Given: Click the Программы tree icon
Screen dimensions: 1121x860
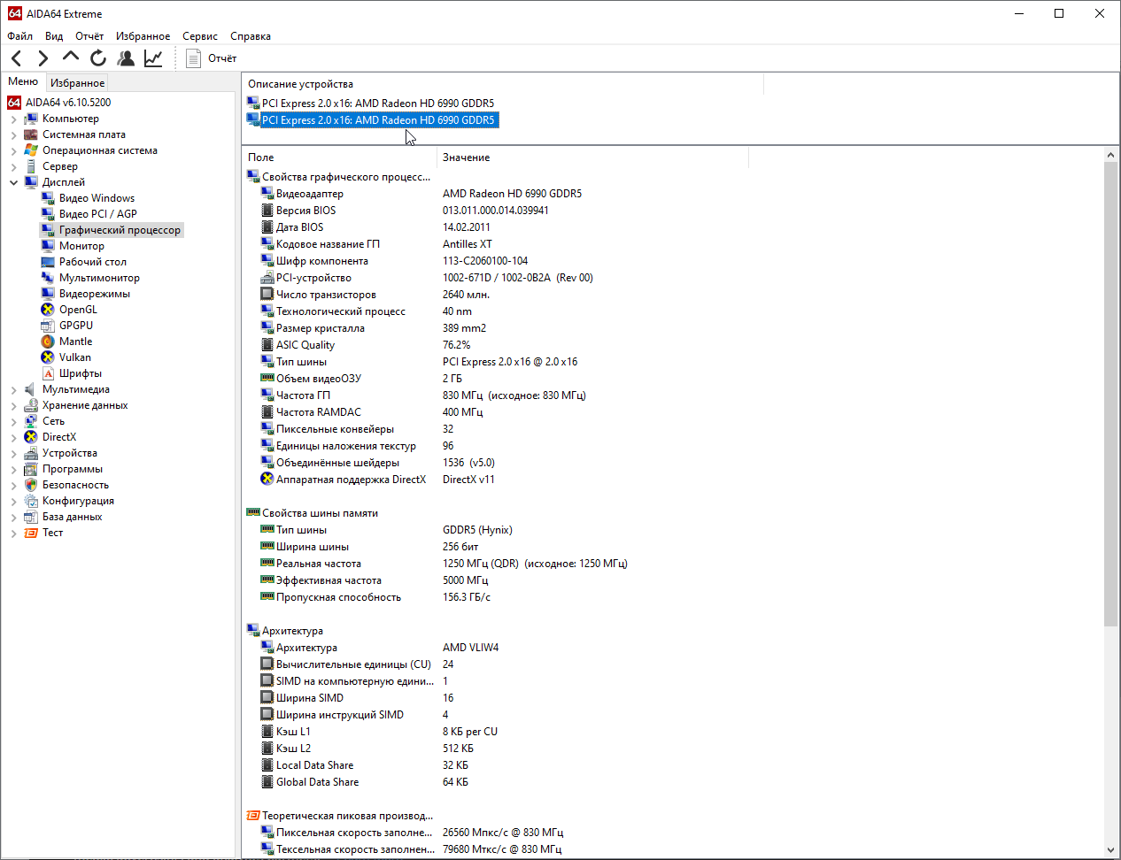Looking at the screenshot, I should coord(31,469).
